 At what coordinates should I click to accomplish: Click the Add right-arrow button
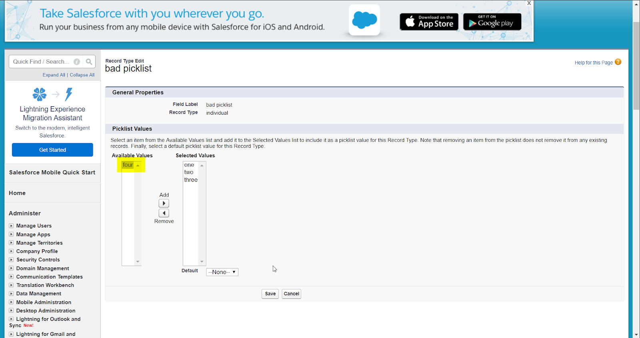(164, 203)
